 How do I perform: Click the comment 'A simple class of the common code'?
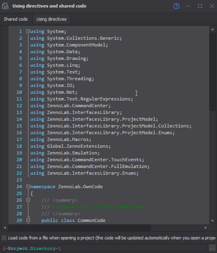tap(98, 207)
